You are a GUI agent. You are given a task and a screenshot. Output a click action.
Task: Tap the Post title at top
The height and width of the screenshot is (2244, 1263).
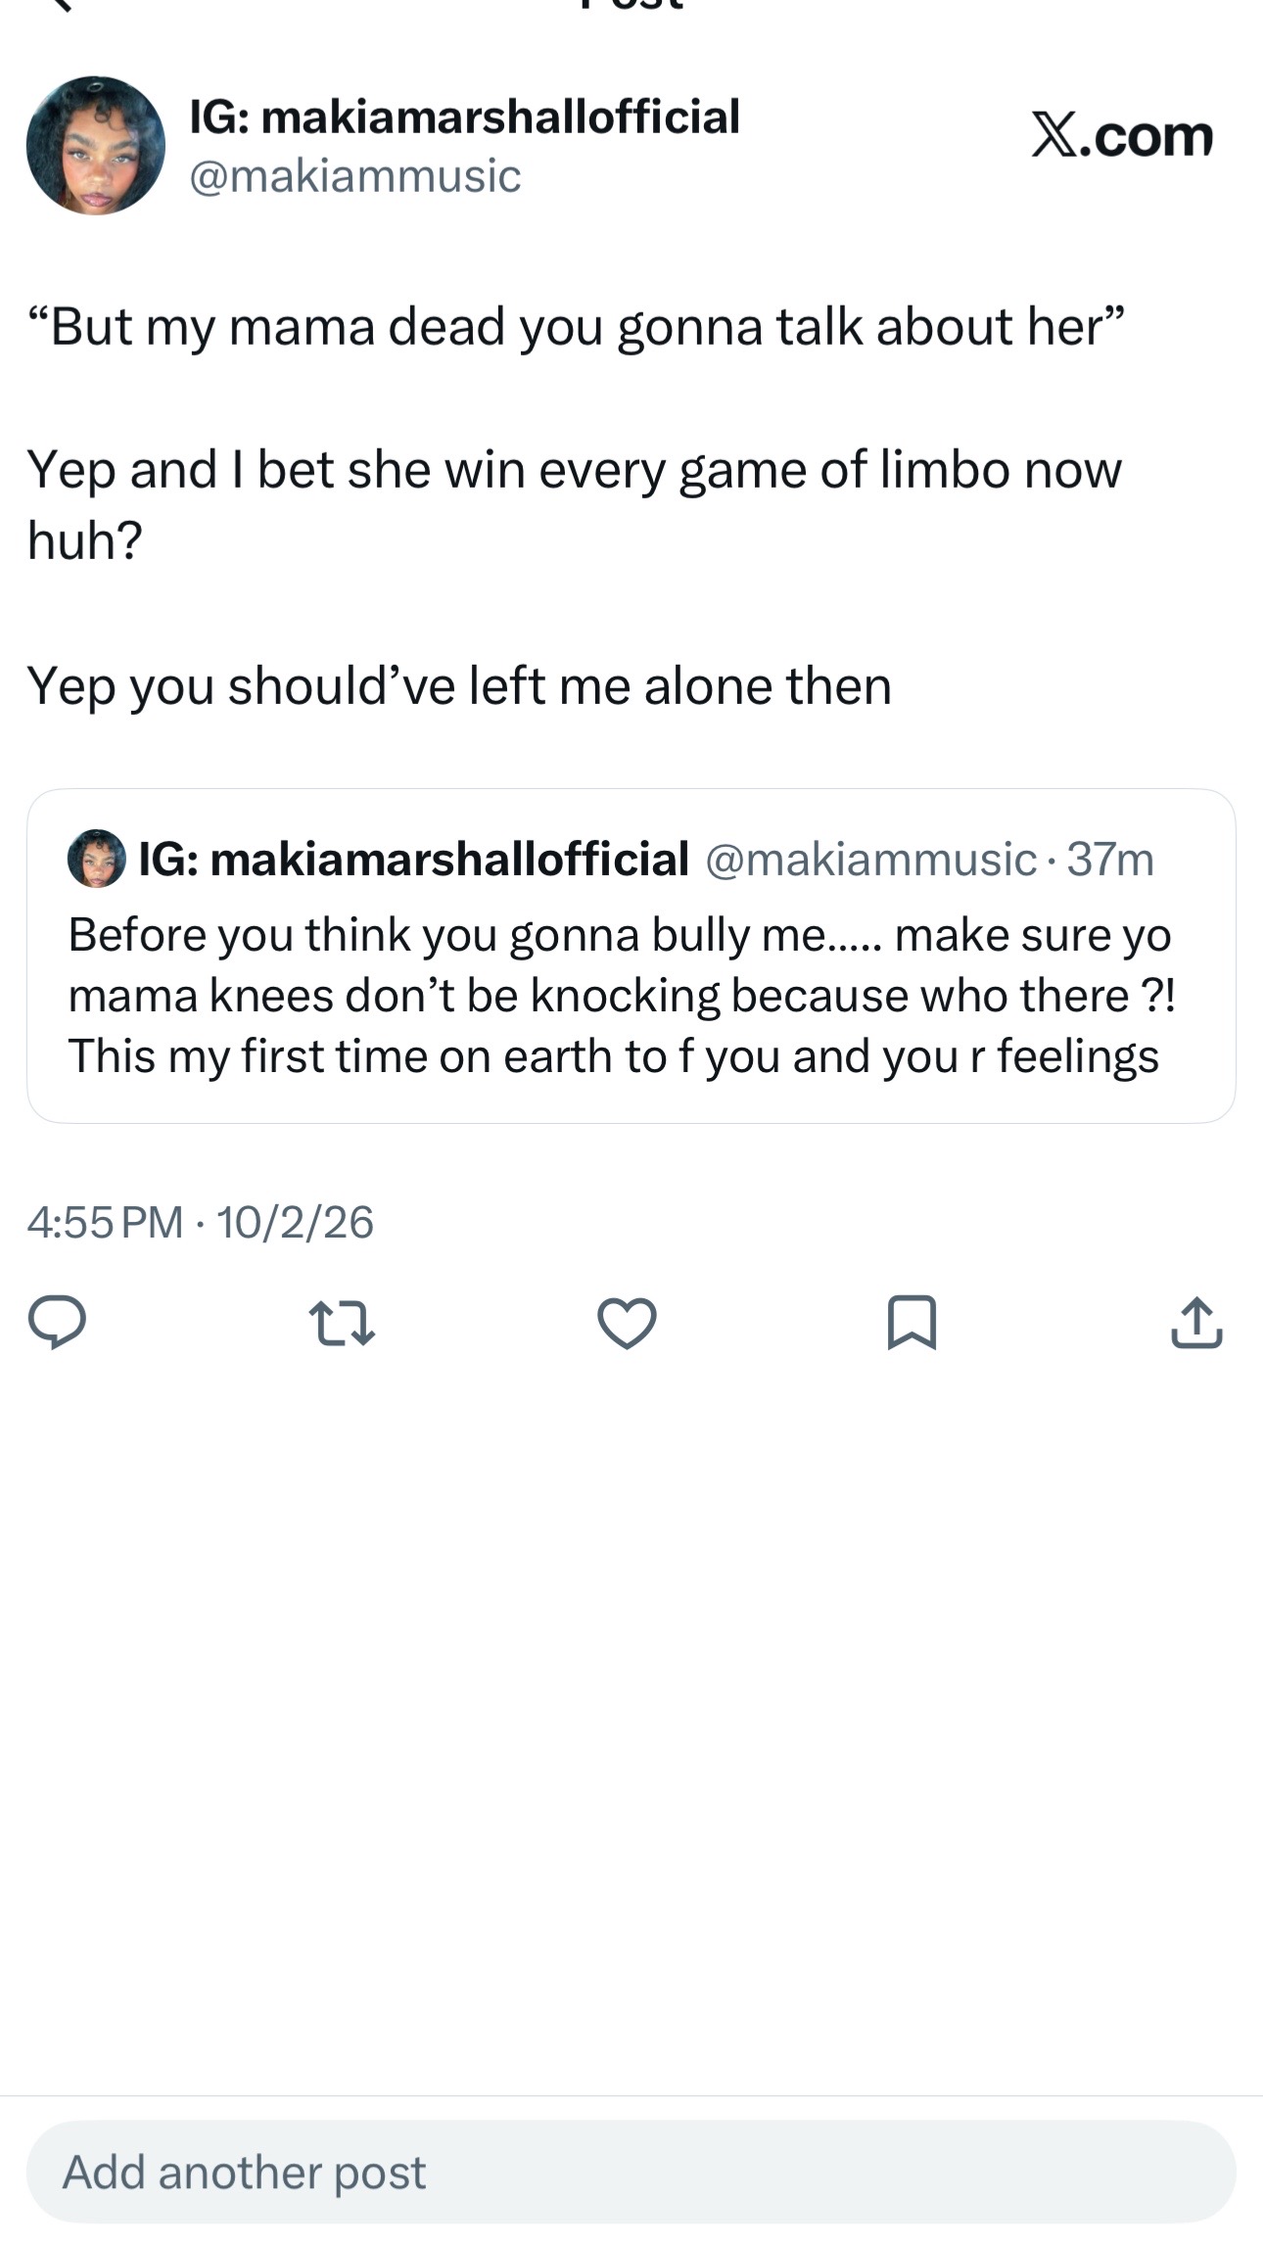click(x=631, y=5)
